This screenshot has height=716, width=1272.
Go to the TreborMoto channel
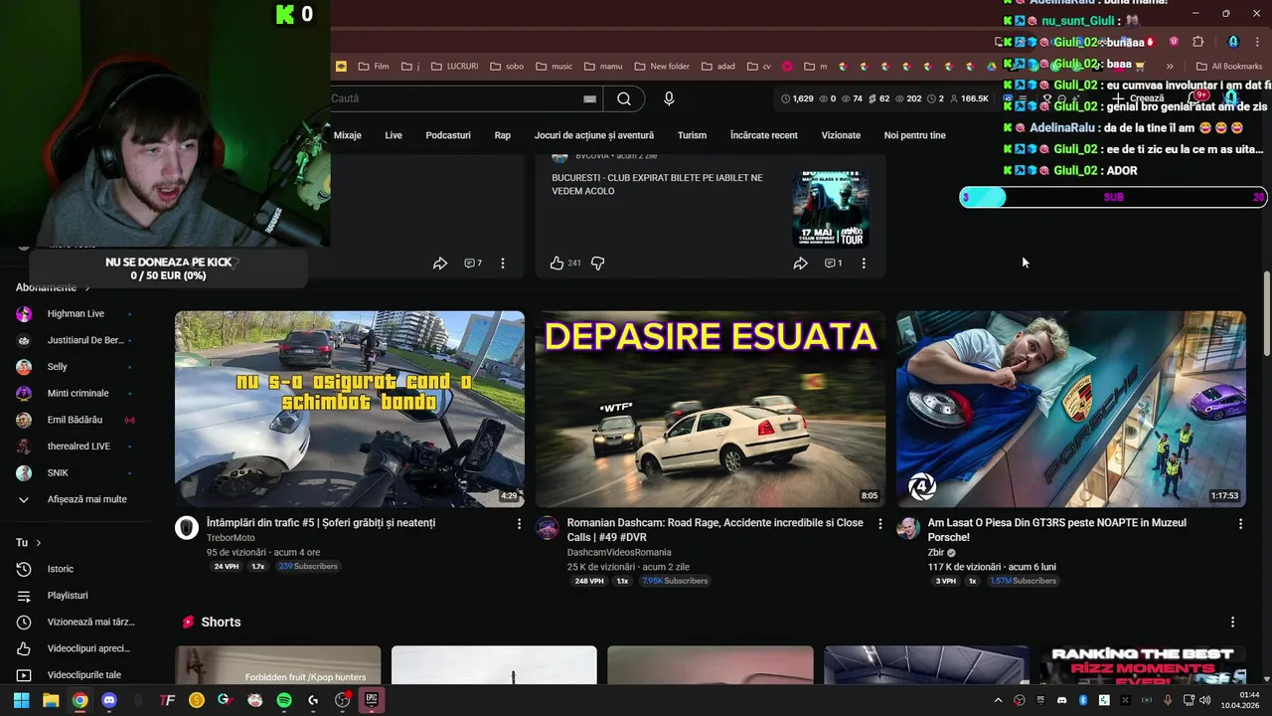[x=231, y=538]
